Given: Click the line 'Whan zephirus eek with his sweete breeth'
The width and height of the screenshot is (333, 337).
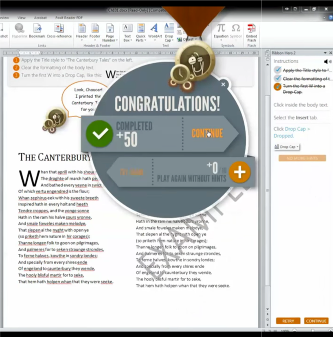Looking at the screenshot, I should pyautogui.click(x=58, y=198).
